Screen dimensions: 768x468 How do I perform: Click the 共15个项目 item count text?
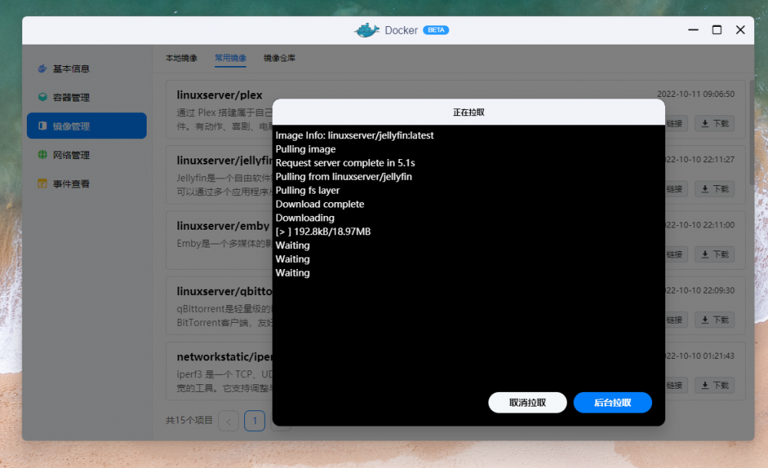pos(189,420)
